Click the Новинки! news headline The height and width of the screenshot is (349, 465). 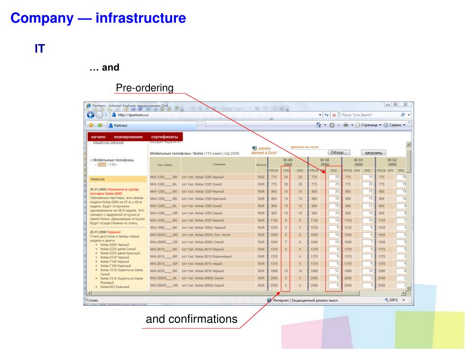pos(114,232)
